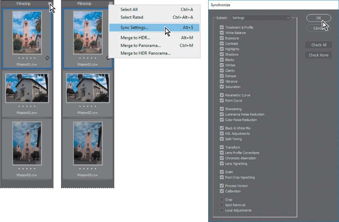Viewport: 339px width, 222px height.
Task: Open the Subset dropdown showing Settings
Action: (261, 18)
